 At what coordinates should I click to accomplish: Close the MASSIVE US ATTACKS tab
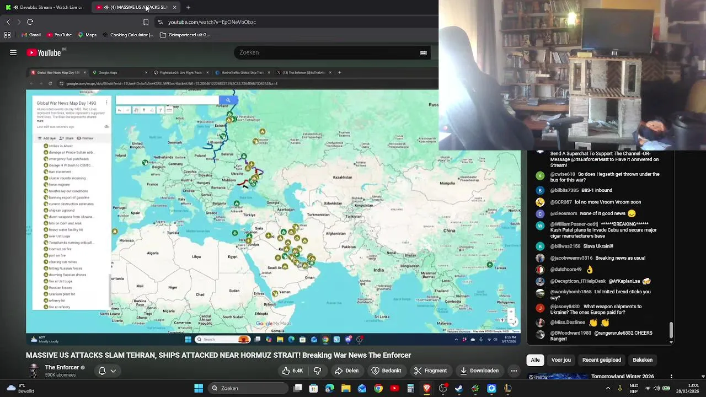pos(174,7)
